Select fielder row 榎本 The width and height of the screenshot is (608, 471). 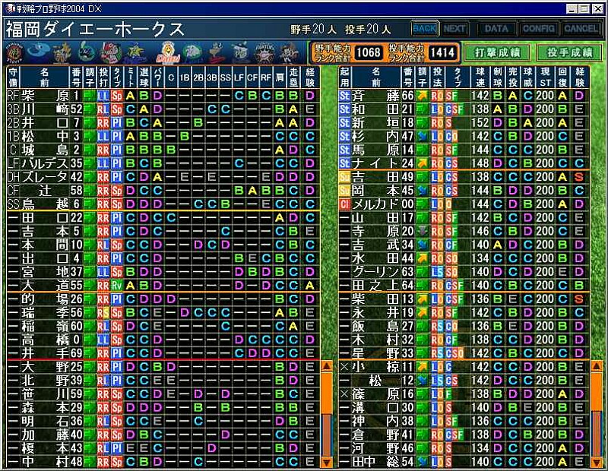coord(163,448)
